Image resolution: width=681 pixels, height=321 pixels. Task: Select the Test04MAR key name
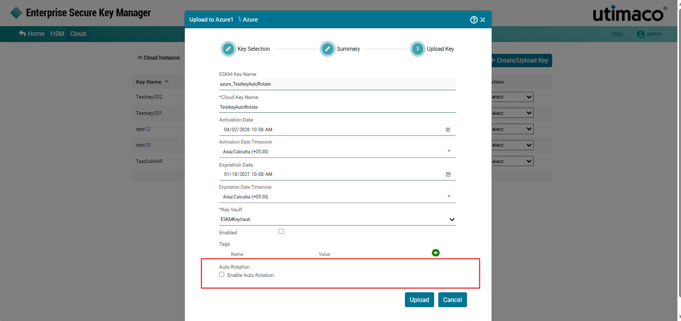tap(149, 161)
